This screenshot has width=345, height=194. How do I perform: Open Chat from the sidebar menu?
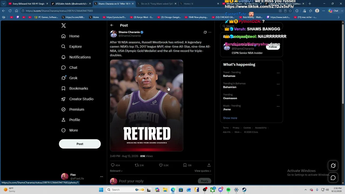click(x=69, y=68)
